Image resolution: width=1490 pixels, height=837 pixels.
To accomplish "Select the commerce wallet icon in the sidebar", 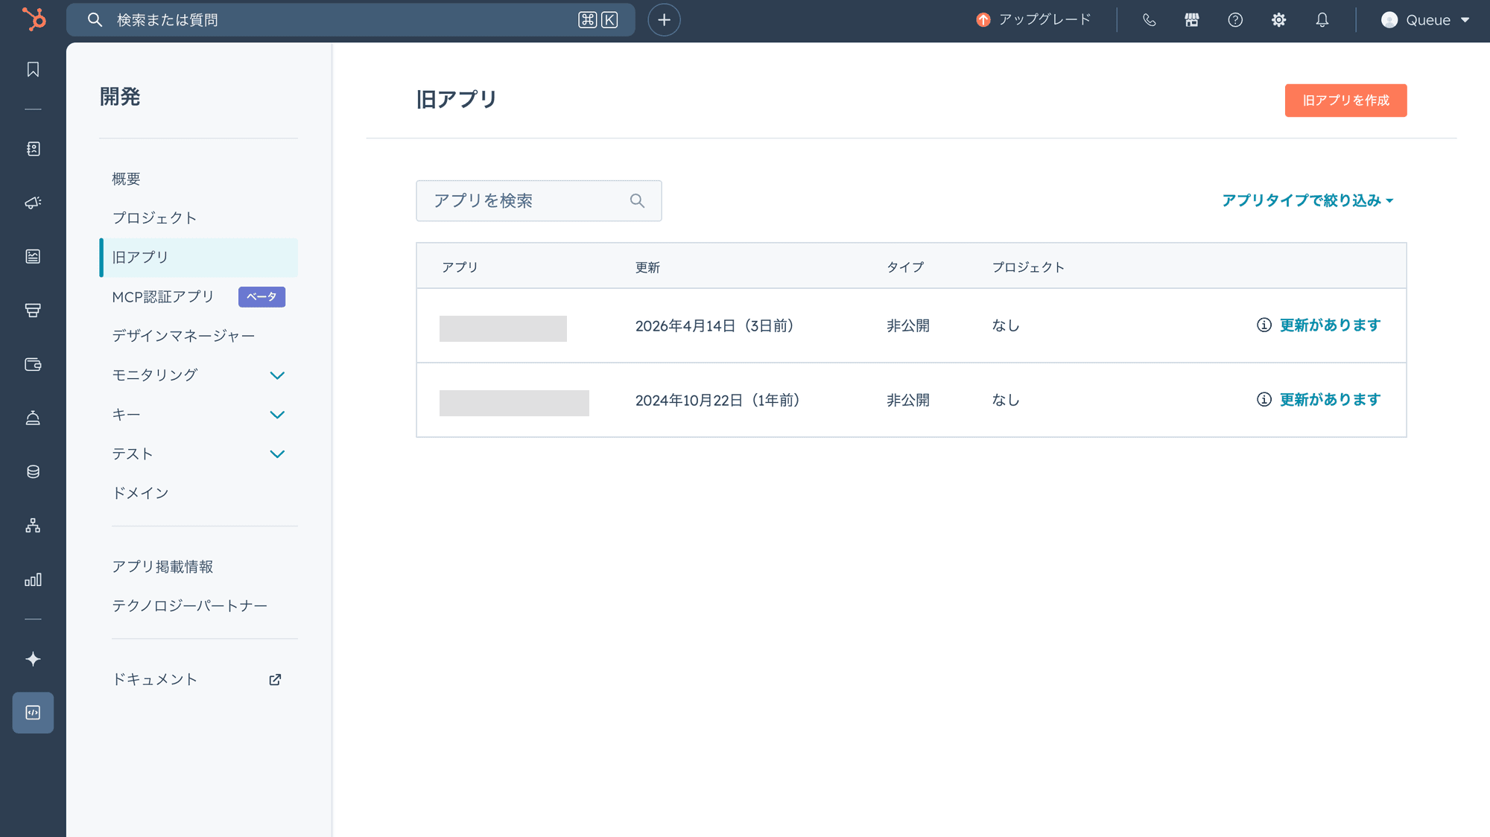I will tap(33, 364).
